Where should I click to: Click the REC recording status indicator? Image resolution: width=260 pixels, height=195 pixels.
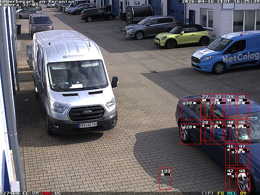click(x=232, y=193)
